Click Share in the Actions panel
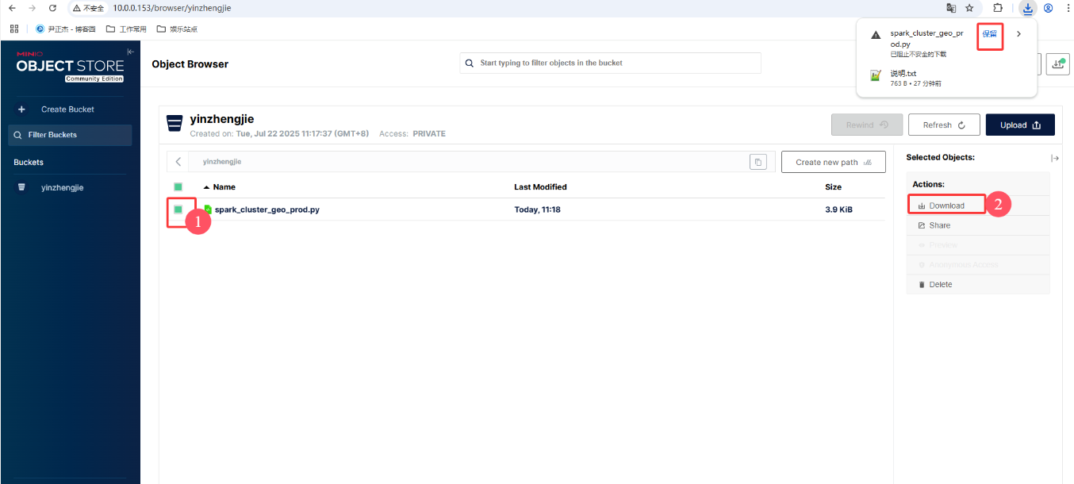This screenshot has height=484, width=1074. click(x=978, y=225)
